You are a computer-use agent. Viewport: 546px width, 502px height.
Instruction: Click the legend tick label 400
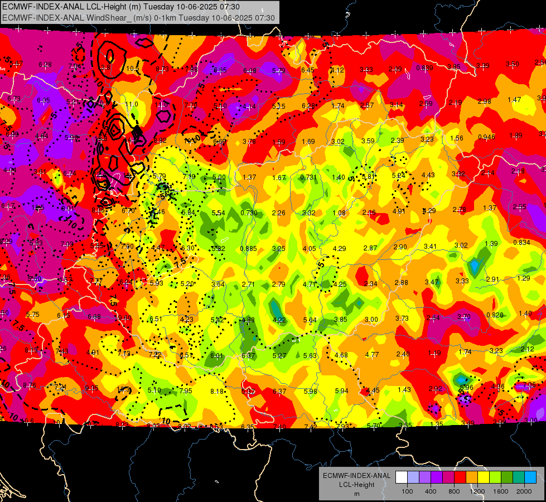tap(431, 491)
